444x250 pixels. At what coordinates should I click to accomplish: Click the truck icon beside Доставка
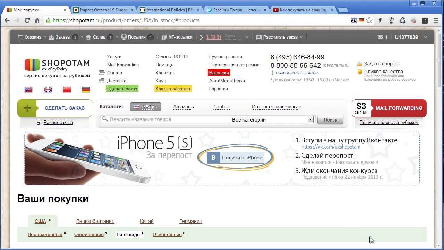pos(102,81)
